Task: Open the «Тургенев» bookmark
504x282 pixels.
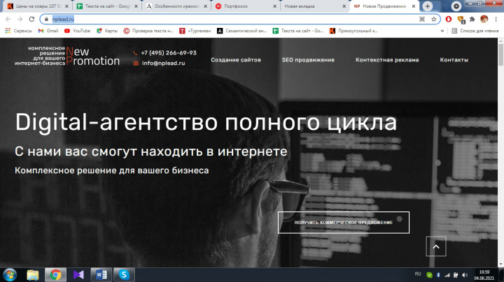Action: click(x=195, y=31)
